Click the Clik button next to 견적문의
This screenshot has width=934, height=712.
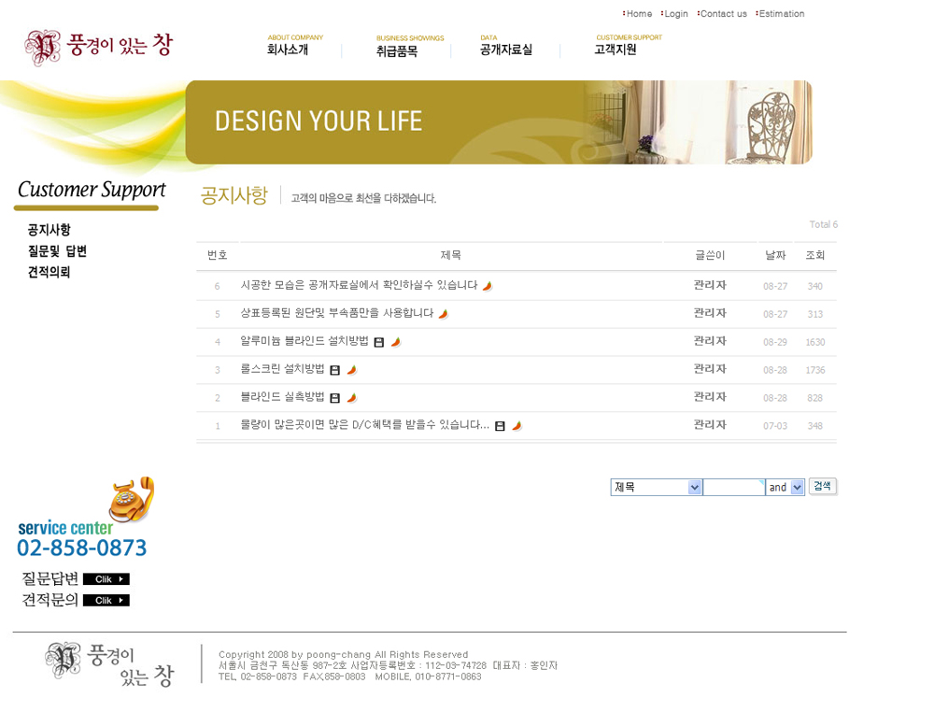[x=106, y=601]
